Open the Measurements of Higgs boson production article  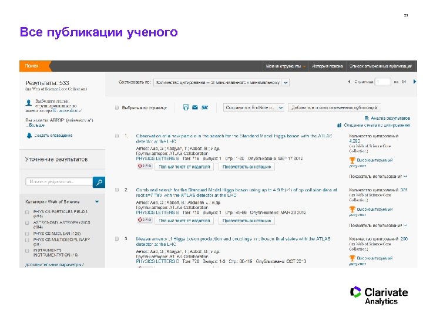click(233, 241)
